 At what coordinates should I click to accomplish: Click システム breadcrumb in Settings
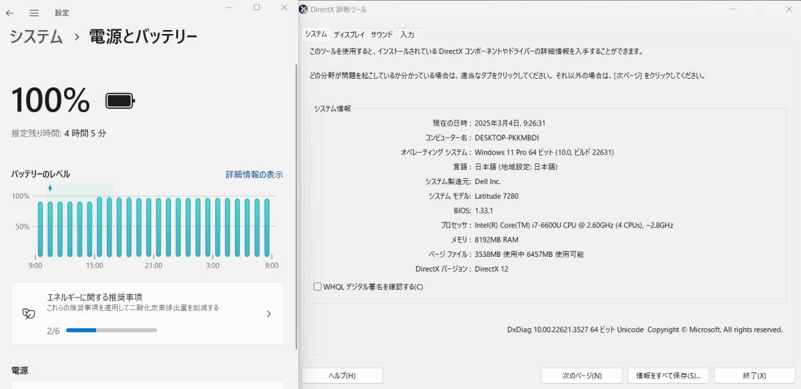[36, 37]
